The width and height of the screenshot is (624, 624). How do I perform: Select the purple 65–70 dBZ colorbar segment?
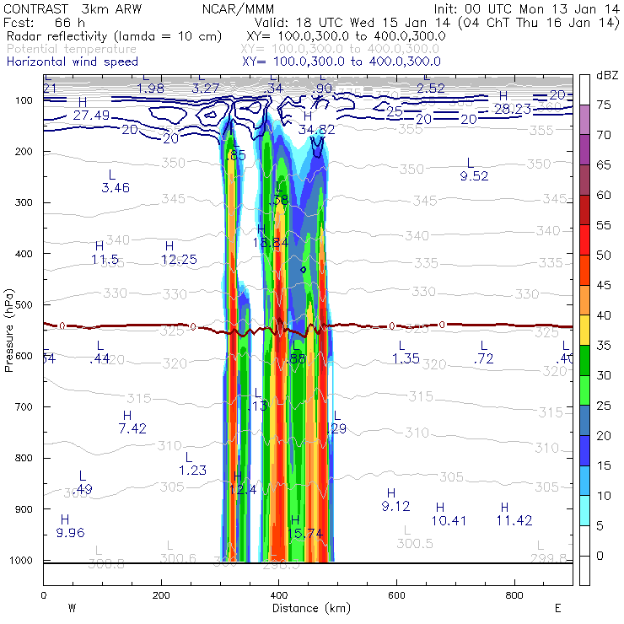click(584, 150)
